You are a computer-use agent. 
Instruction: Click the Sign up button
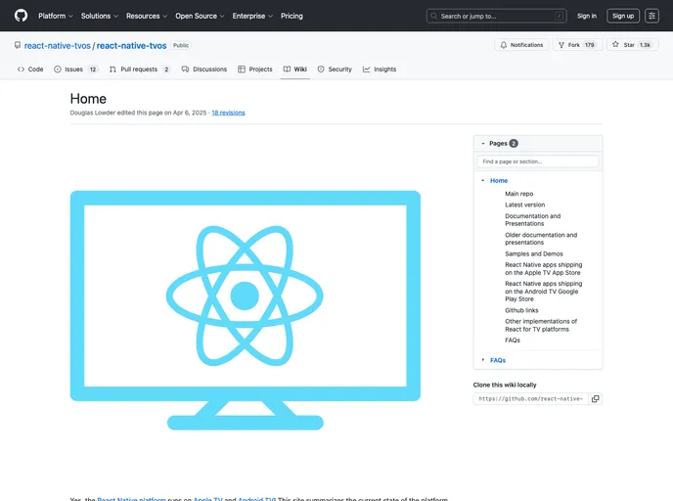pos(623,16)
